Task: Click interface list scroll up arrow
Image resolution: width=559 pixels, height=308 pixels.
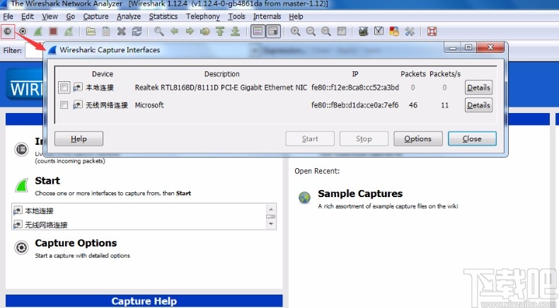Action: click(x=271, y=209)
